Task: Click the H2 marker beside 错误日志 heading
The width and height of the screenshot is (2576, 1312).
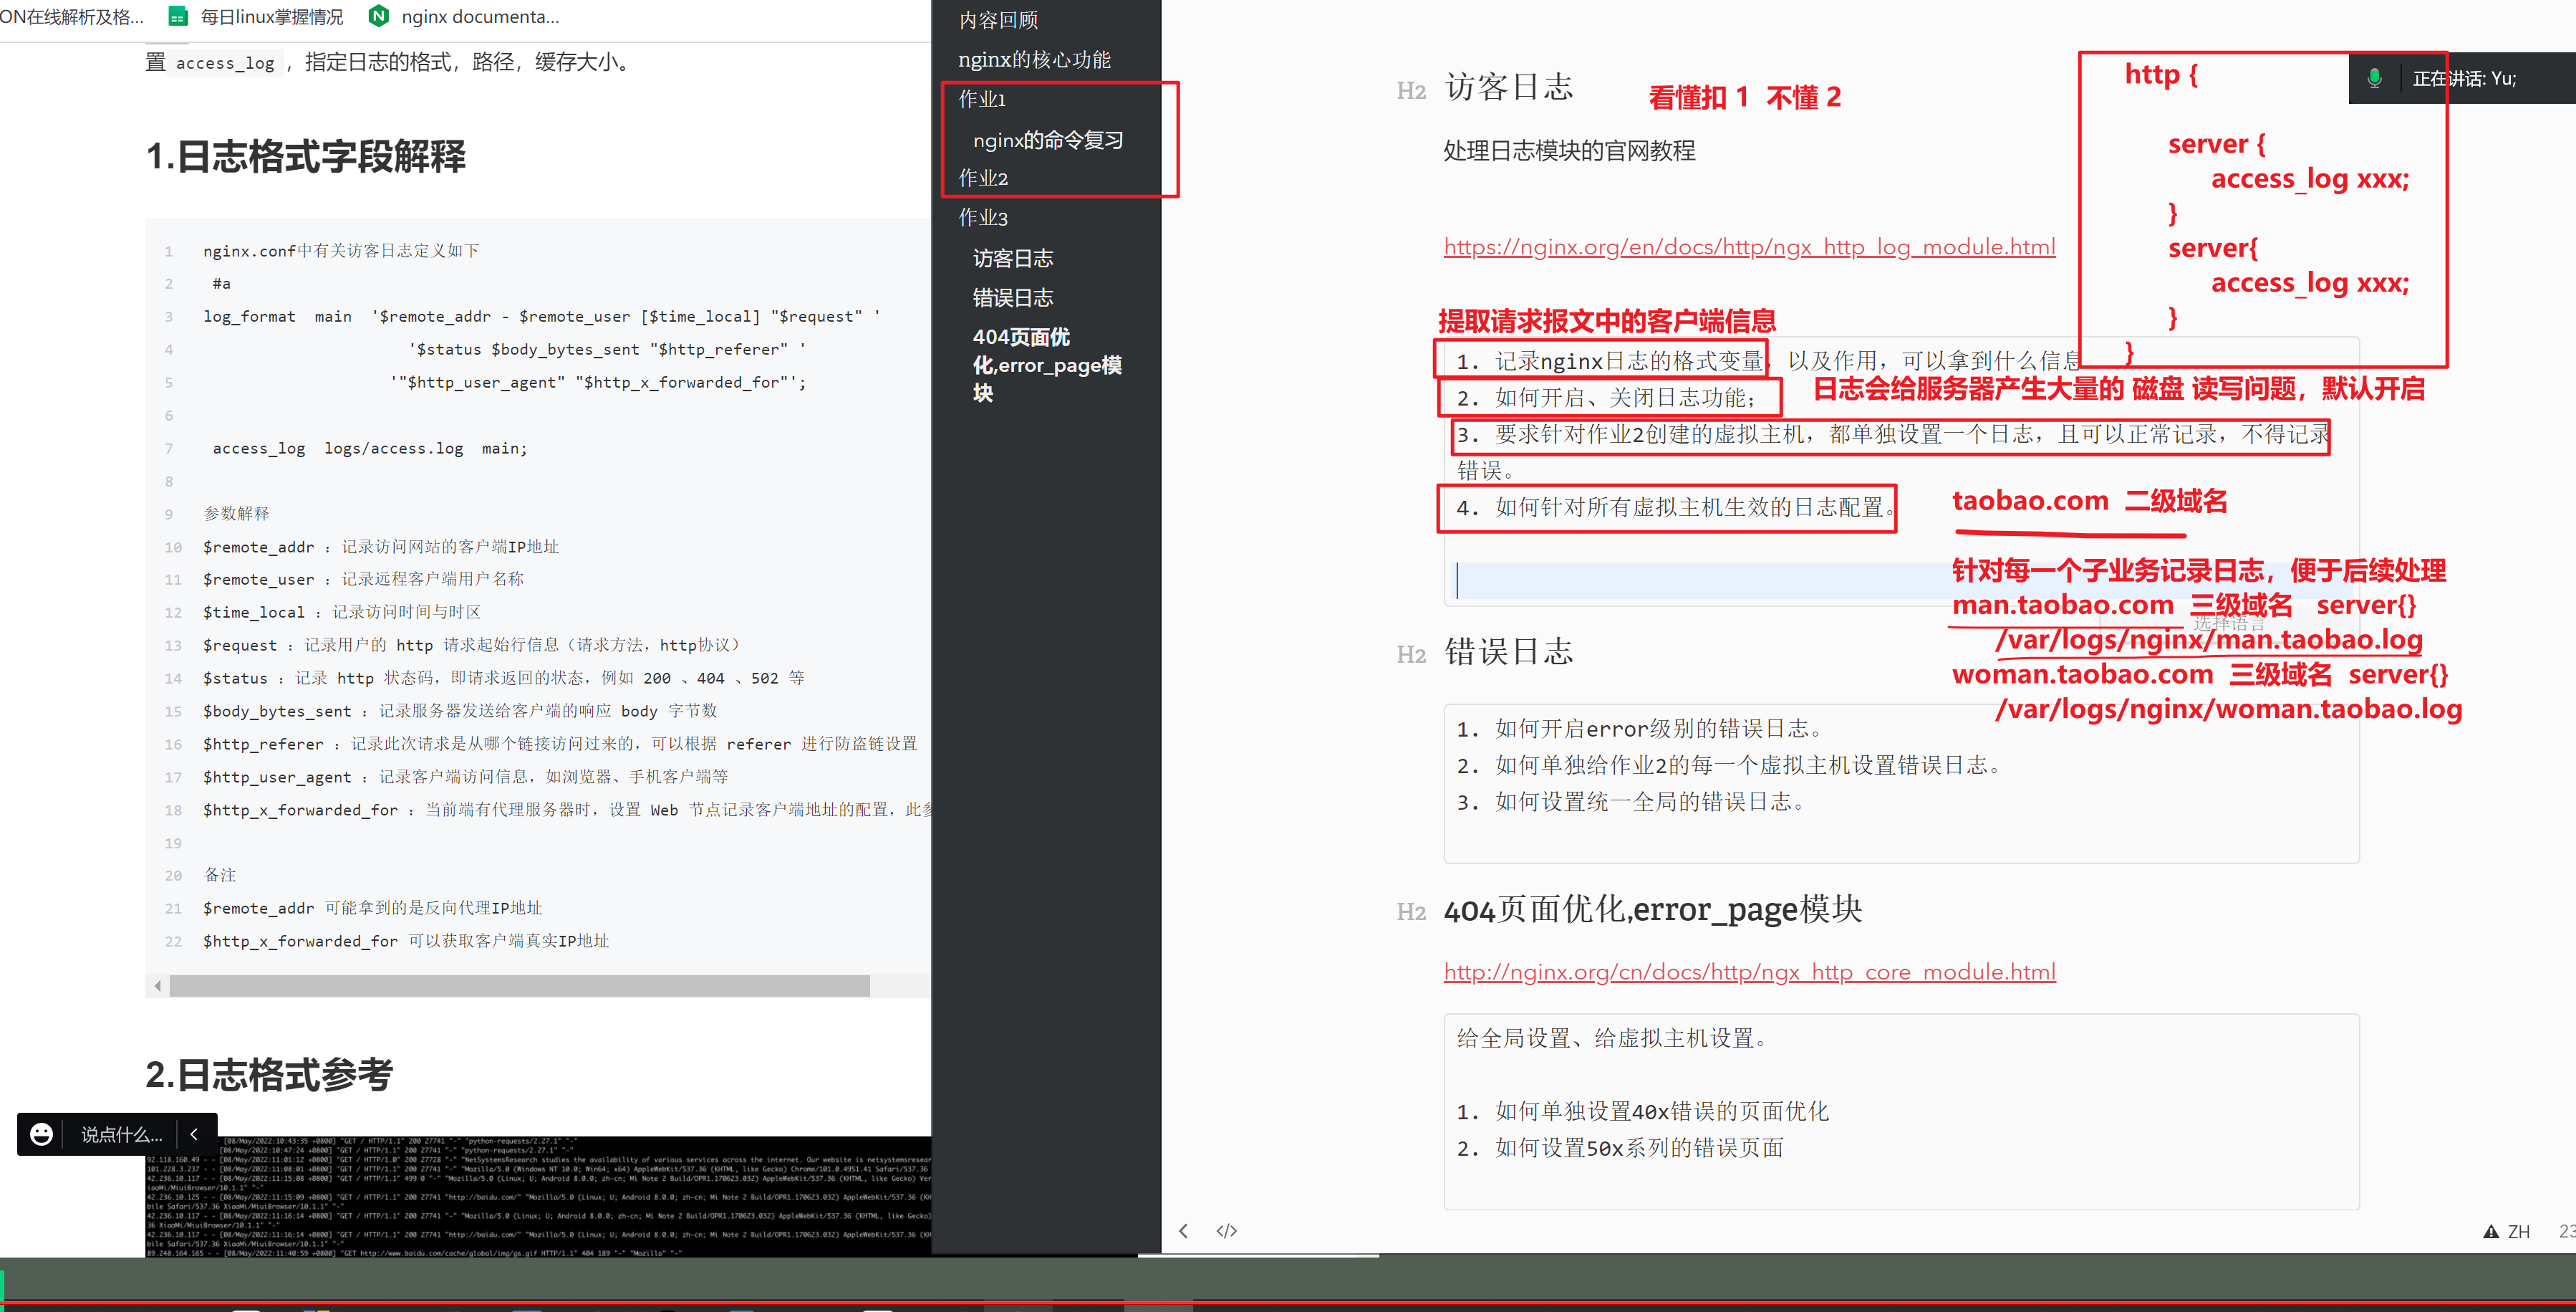Action: (x=1411, y=654)
